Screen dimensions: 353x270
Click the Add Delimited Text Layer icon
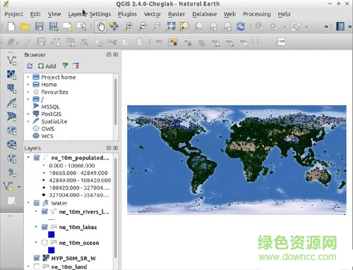coord(11,173)
